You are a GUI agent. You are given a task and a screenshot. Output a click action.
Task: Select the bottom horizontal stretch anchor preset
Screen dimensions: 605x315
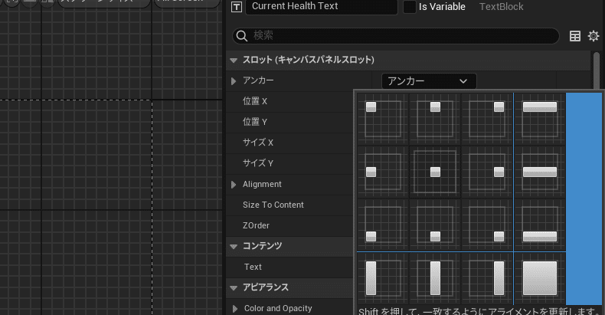[x=539, y=225]
